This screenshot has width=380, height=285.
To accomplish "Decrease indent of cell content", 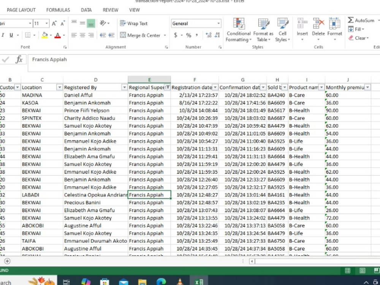I will 103,35.
